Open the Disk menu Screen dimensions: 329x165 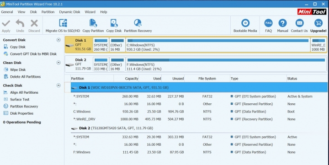coord(33,12)
